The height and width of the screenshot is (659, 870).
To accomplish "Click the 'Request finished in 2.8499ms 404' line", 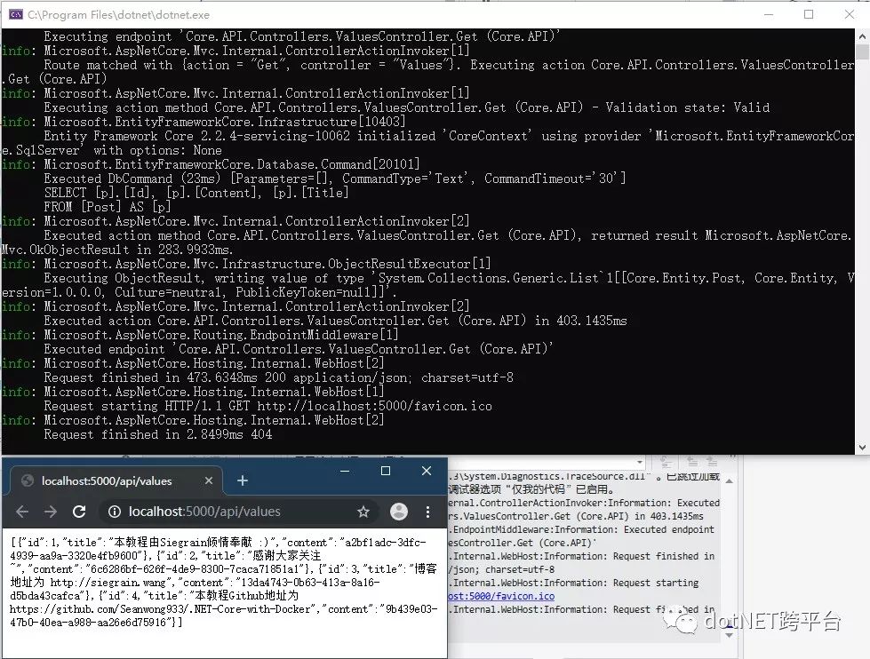I will point(158,434).
